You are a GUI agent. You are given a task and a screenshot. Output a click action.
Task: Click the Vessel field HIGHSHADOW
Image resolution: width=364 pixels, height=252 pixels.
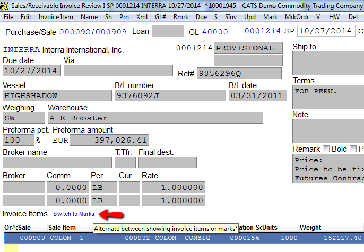click(57, 95)
